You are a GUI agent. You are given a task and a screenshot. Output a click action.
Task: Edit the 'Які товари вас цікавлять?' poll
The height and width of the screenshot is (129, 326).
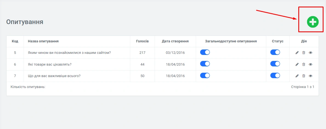coord(297,64)
